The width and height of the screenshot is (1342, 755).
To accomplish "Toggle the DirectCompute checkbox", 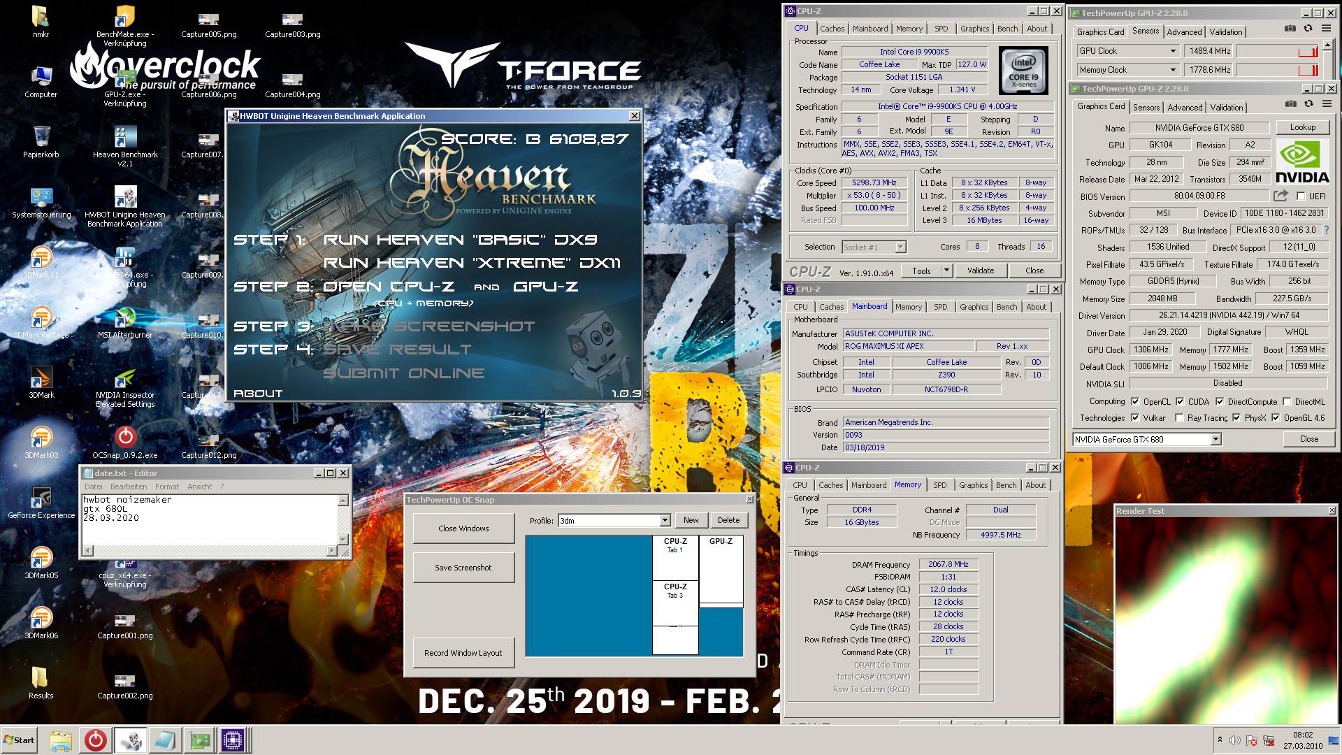I will pyautogui.click(x=1220, y=401).
